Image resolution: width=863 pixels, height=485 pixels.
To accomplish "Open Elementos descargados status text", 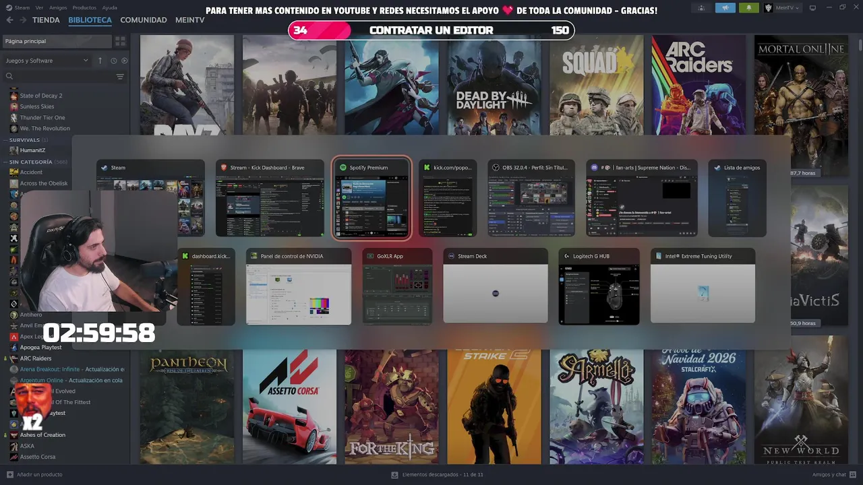I will click(x=442, y=474).
